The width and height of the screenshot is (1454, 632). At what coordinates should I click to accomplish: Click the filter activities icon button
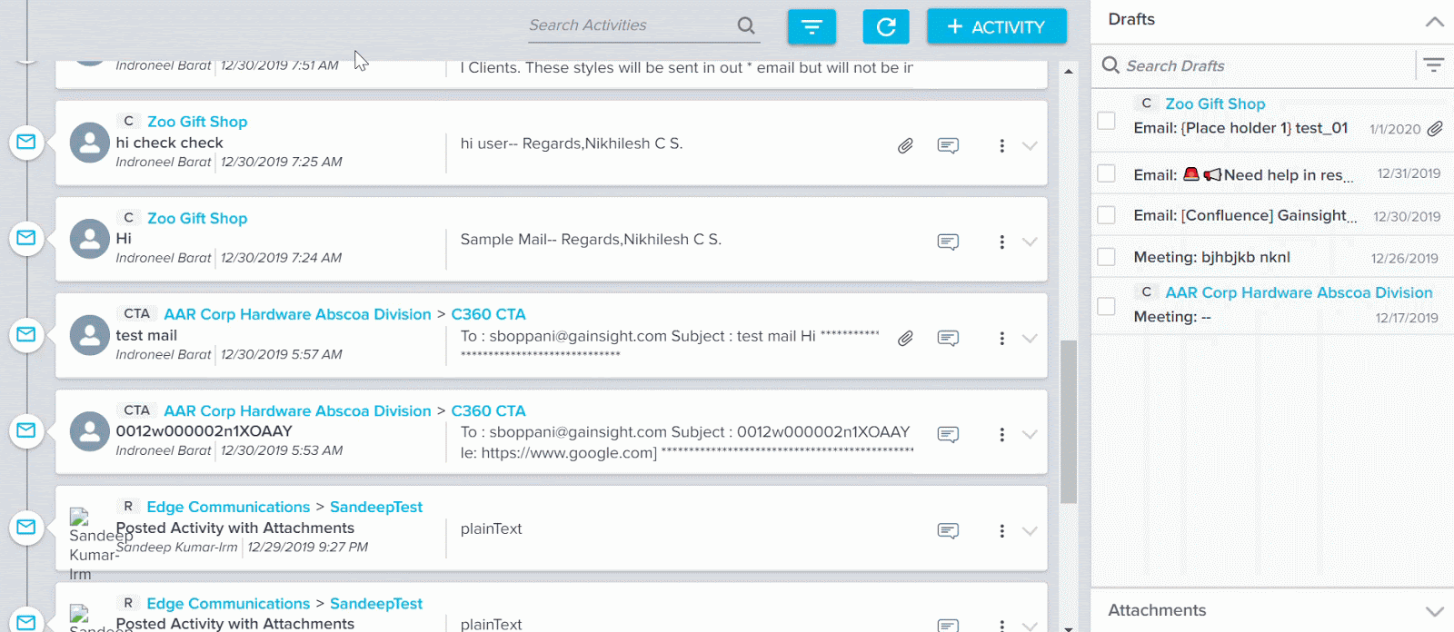[x=812, y=27]
